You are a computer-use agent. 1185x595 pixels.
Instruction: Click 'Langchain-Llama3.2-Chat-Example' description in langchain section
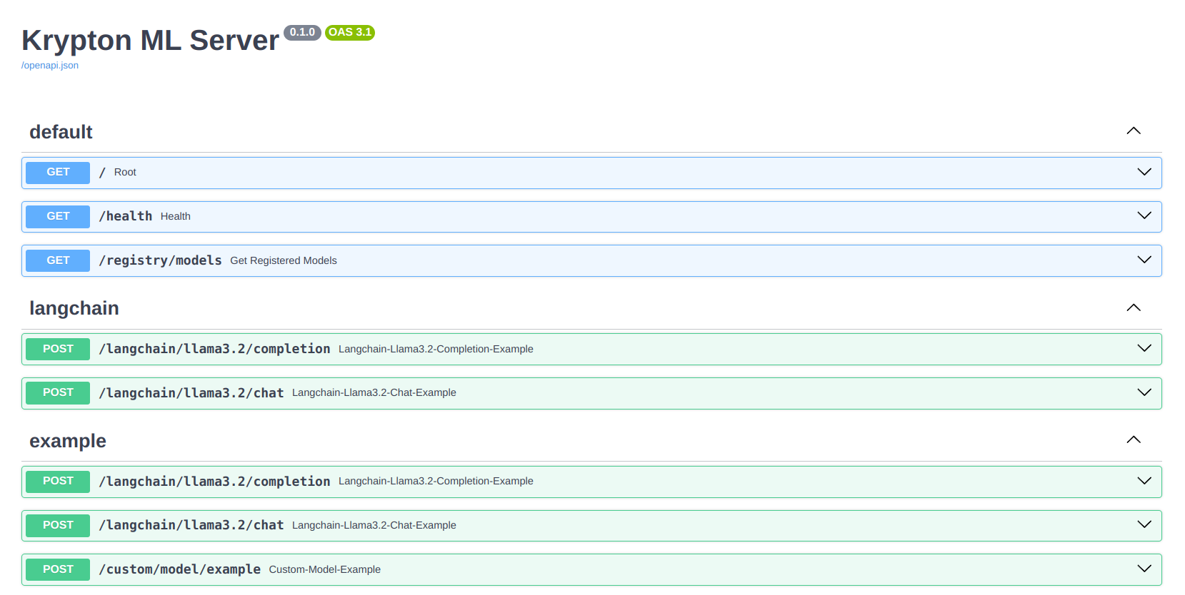click(x=374, y=393)
